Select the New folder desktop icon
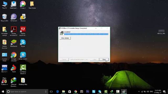168x94 pixels. pos(32,5)
